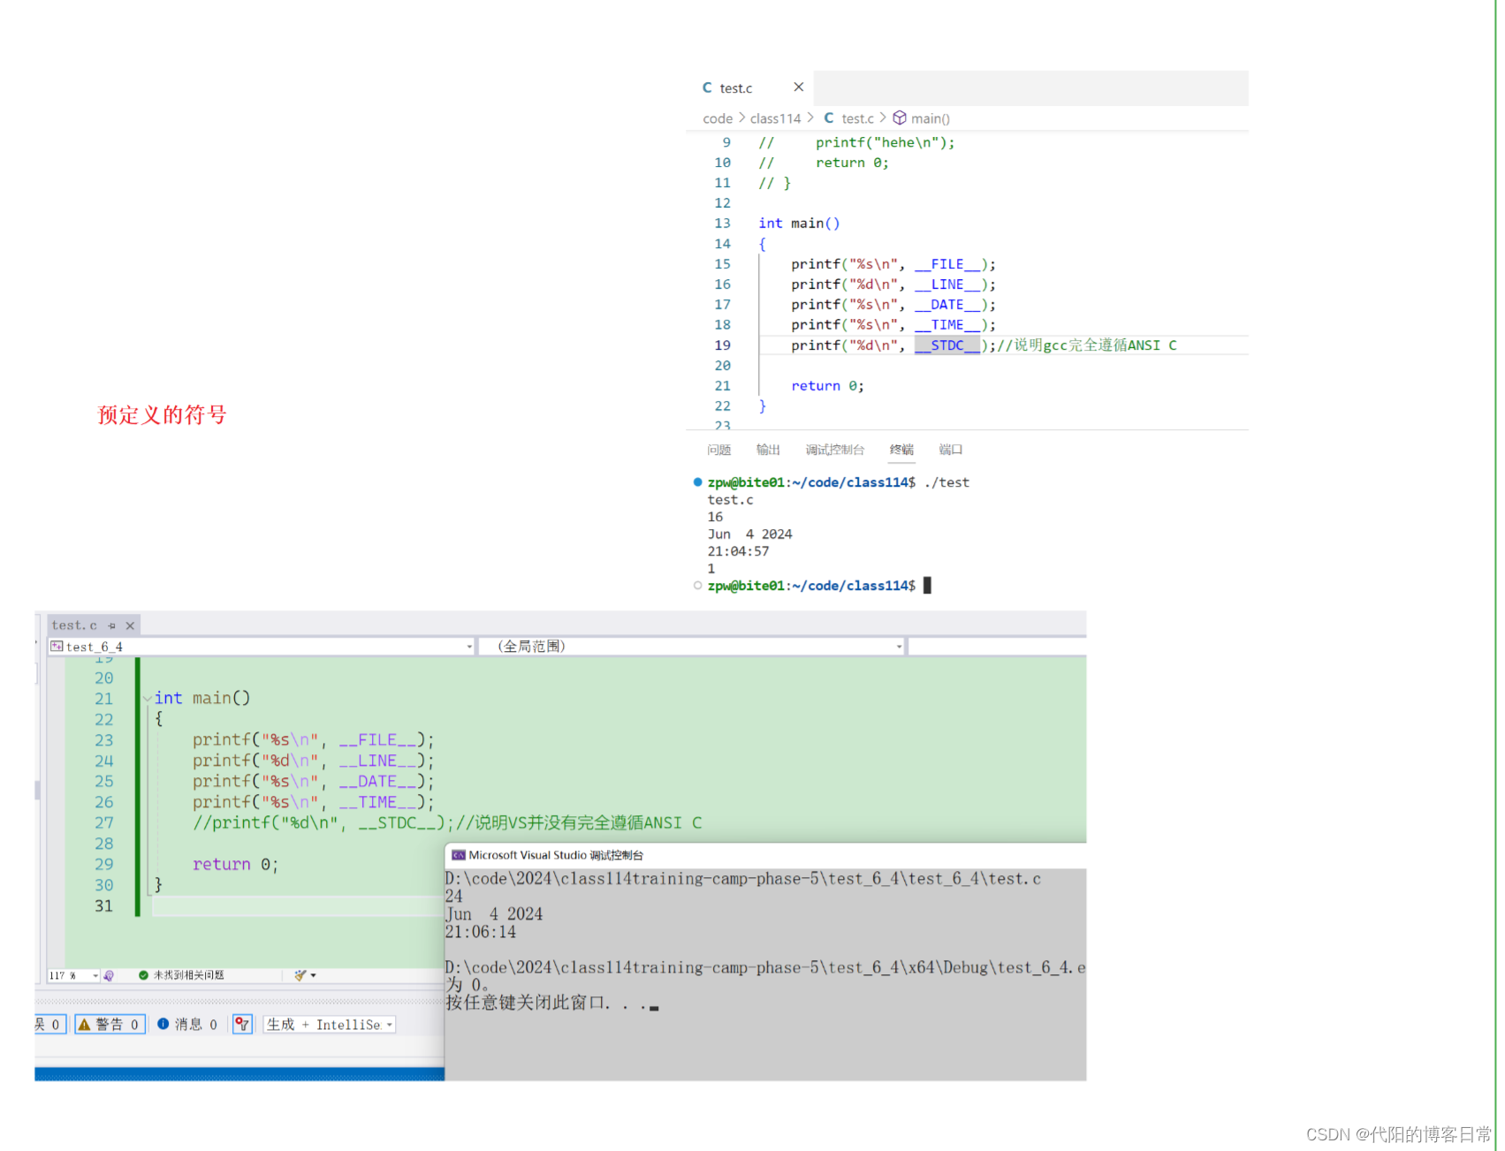
Task: Open the dropdown arrow beside the broom icon
Action: (313, 976)
